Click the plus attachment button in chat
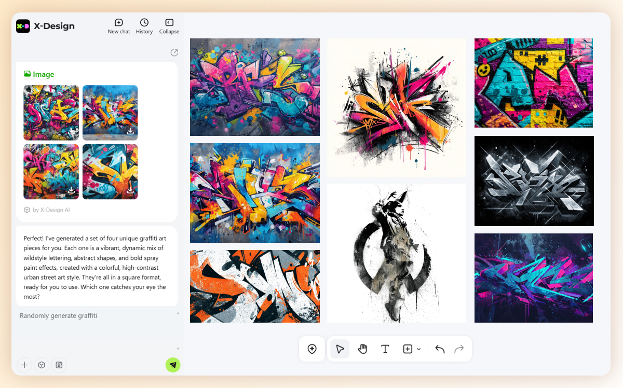Image resolution: width=623 pixels, height=388 pixels. (24, 365)
